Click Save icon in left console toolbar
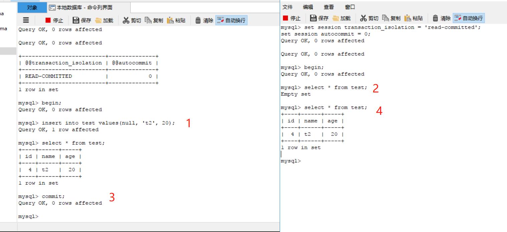This screenshot has height=232, width=507. tap(76, 20)
